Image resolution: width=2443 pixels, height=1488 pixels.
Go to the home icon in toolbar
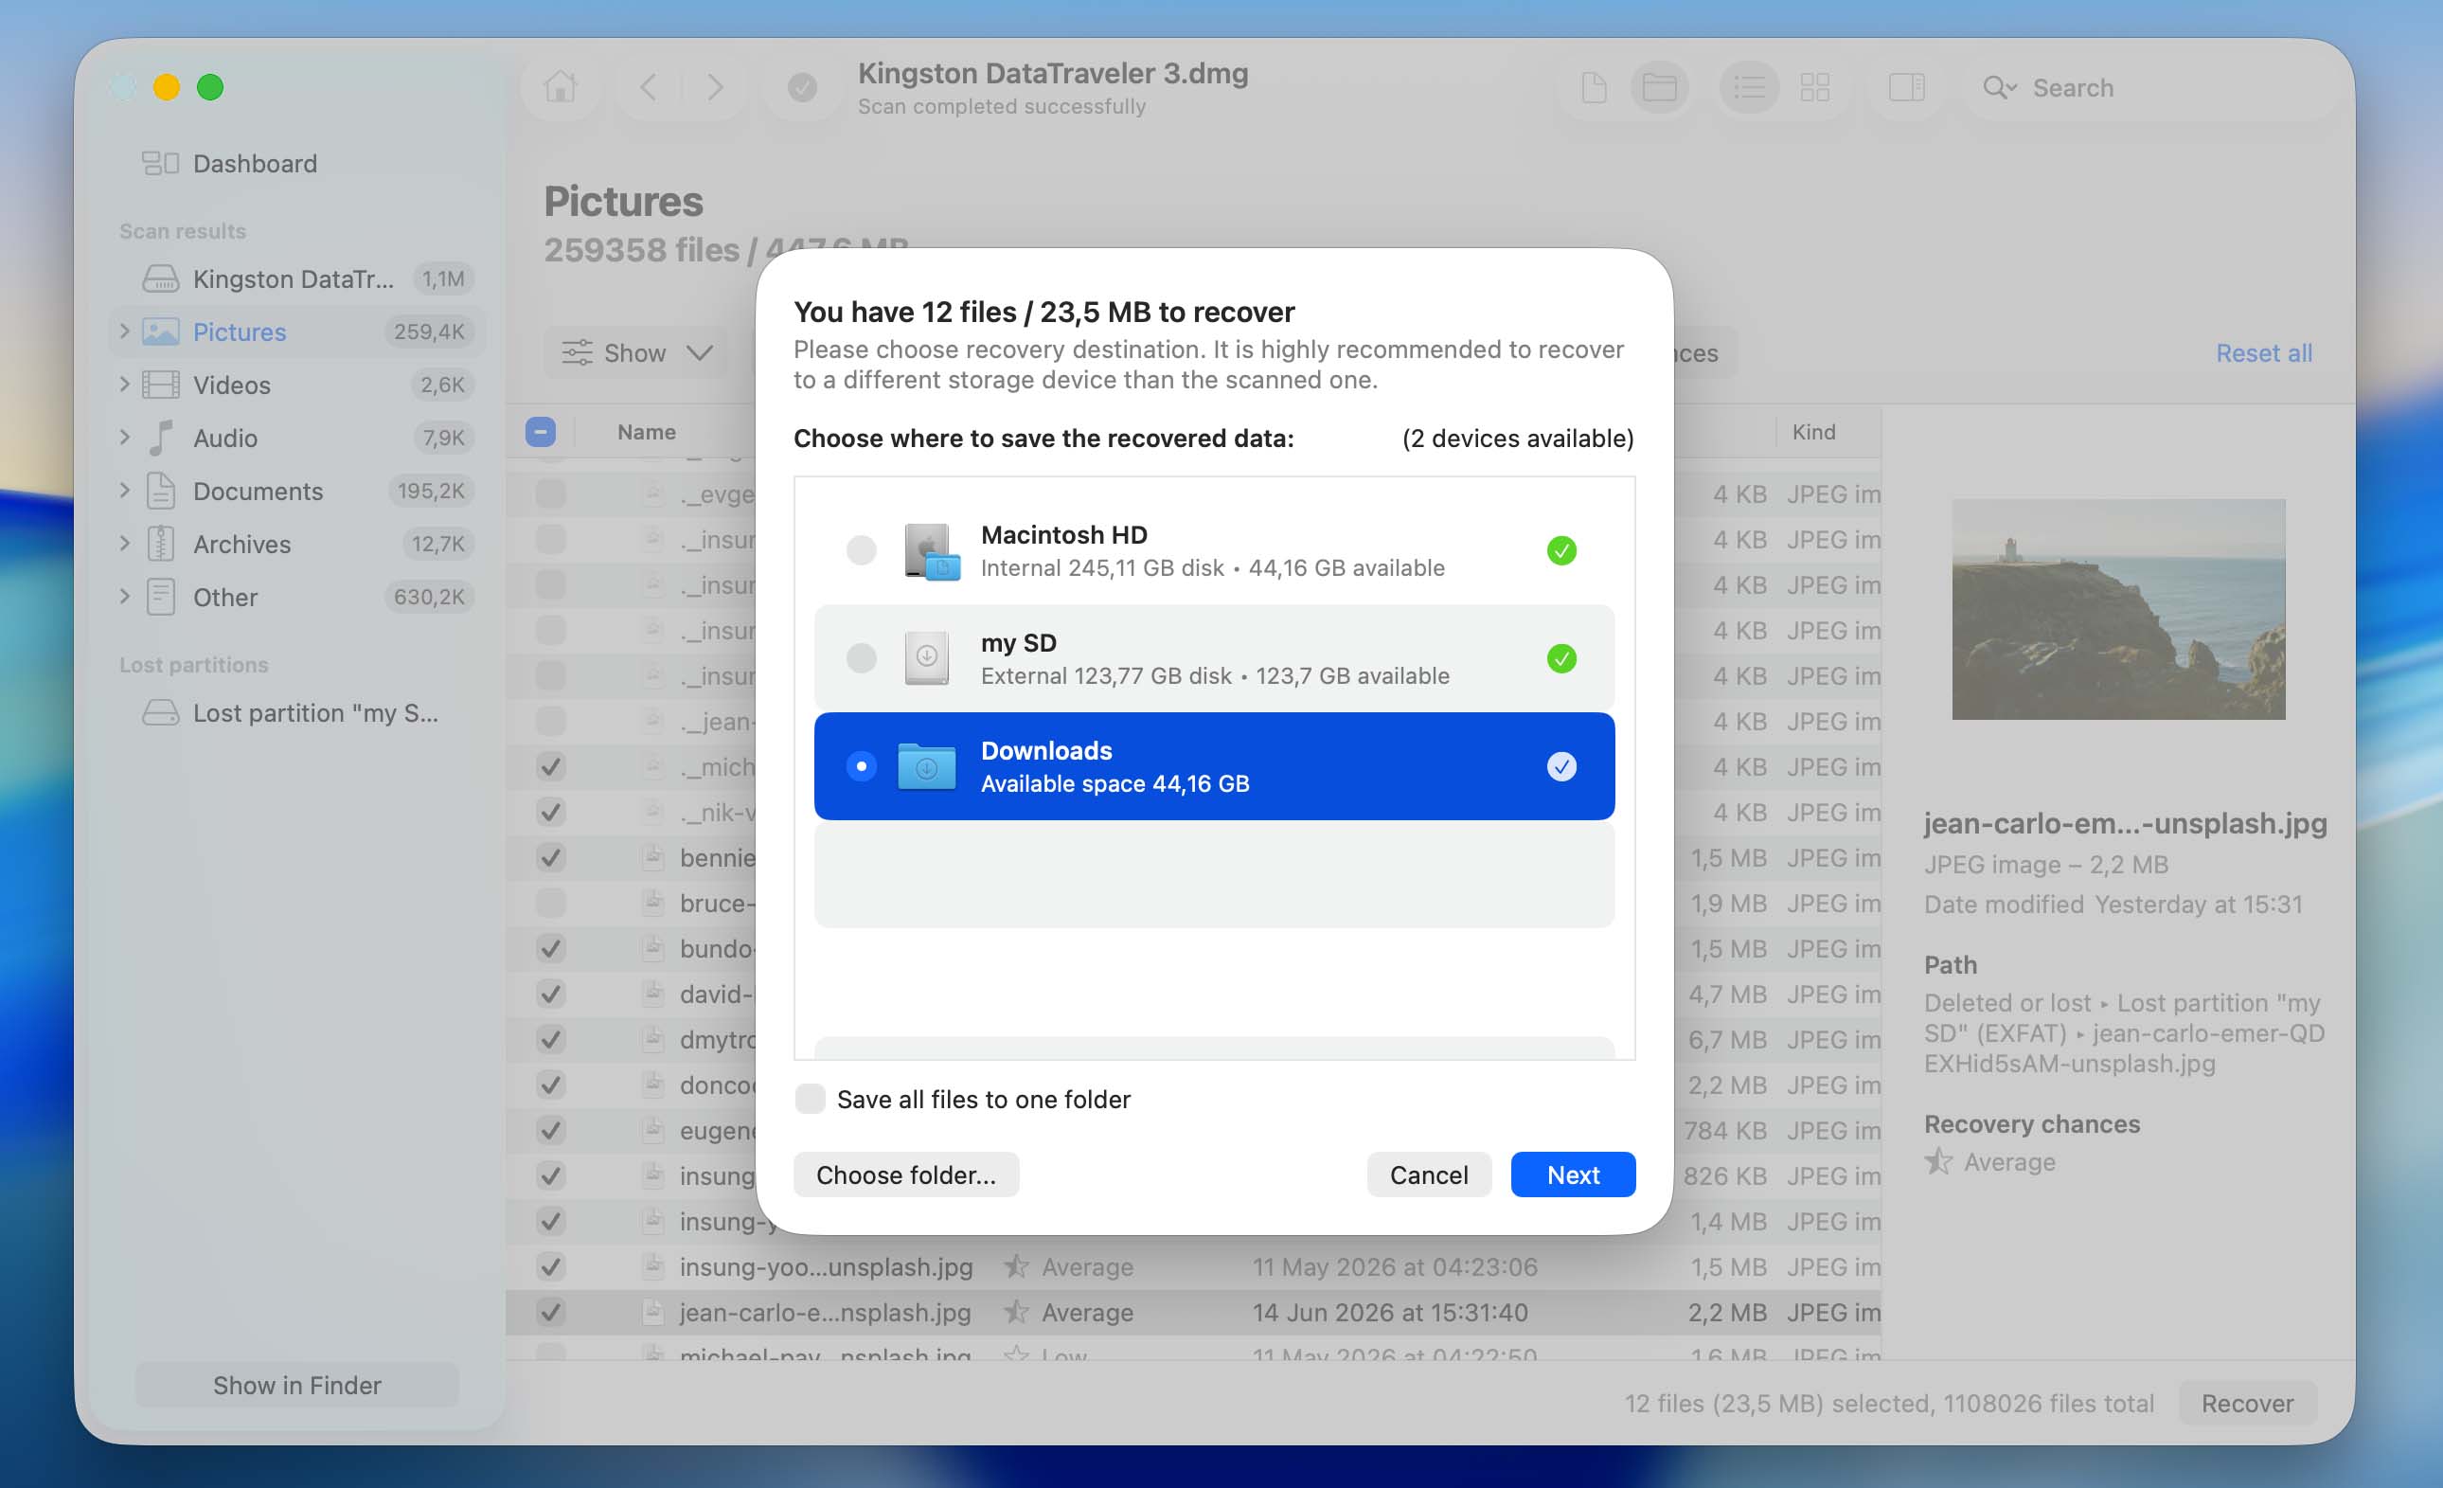tap(561, 87)
